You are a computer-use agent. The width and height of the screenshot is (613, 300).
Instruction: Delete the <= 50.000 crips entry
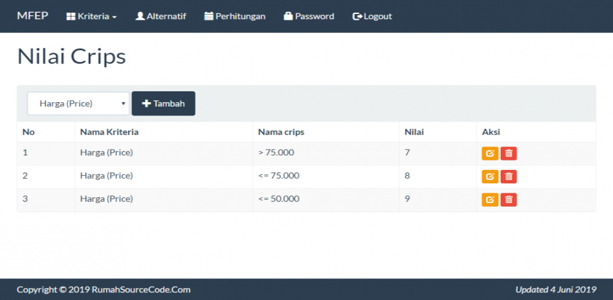click(x=508, y=200)
